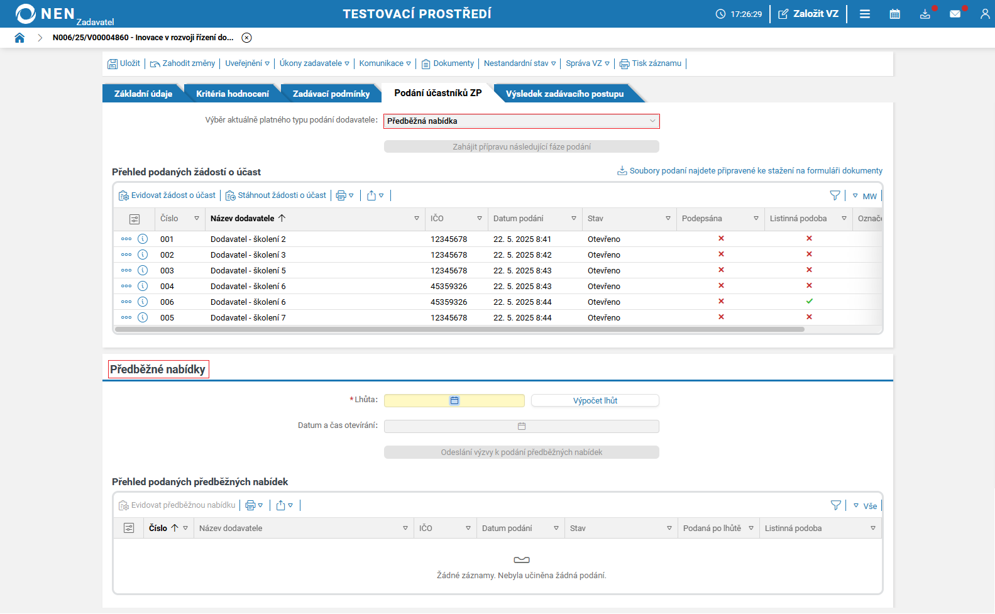Open the Číslo column filter in žádostí table
The height and width of the screenshot is (614, 995).
tap(197, 219)
